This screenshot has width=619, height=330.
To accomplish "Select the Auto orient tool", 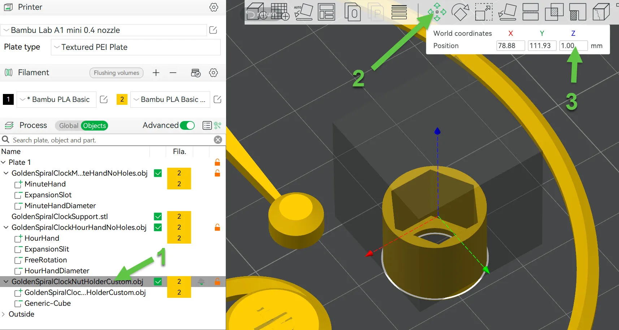I will point(303,12).
